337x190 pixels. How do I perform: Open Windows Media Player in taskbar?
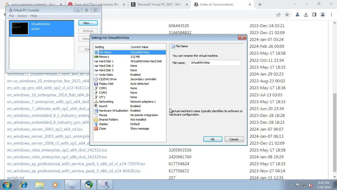pos(56,185)
